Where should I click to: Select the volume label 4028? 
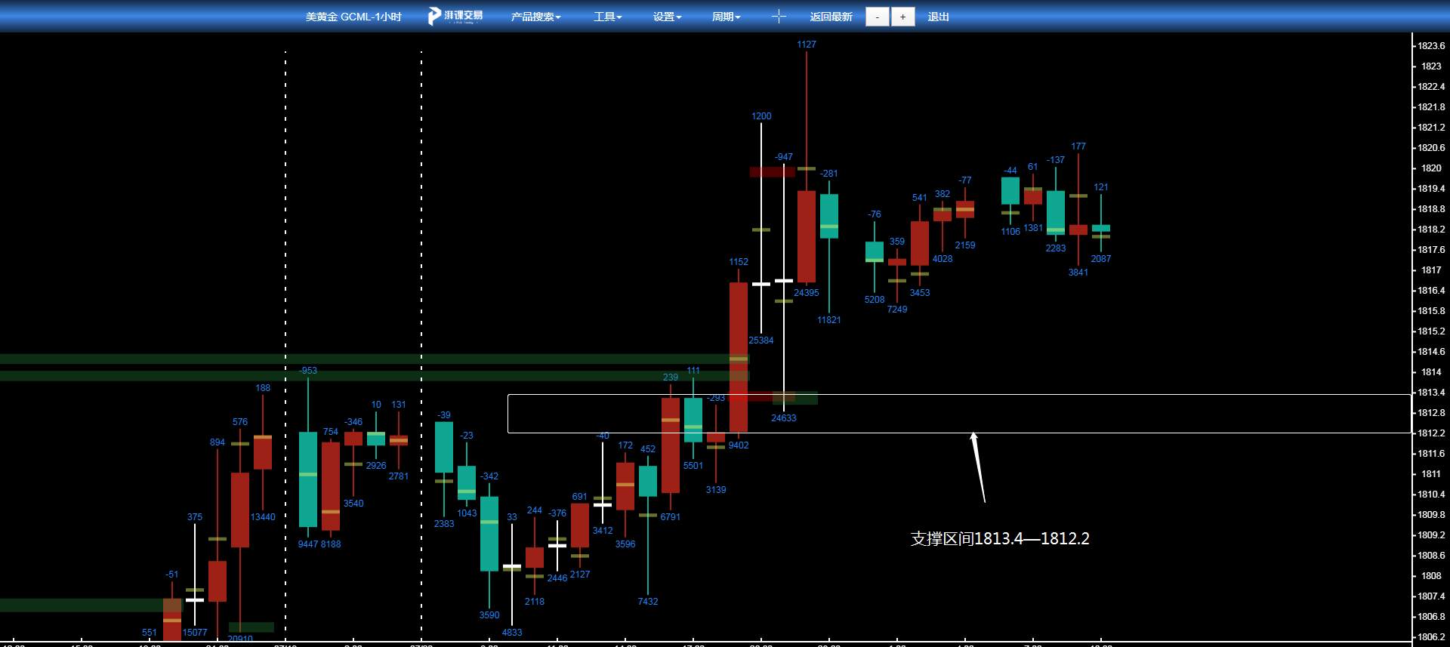(x=942, y=259)
